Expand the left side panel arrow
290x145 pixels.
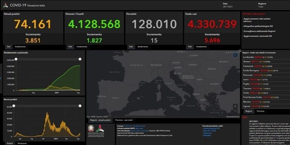pyautogui.click(x=0, y=79)
